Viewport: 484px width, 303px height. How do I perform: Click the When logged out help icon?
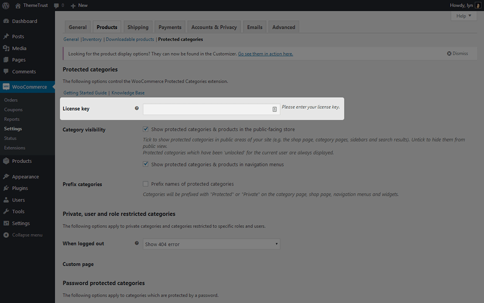[137, 243]
